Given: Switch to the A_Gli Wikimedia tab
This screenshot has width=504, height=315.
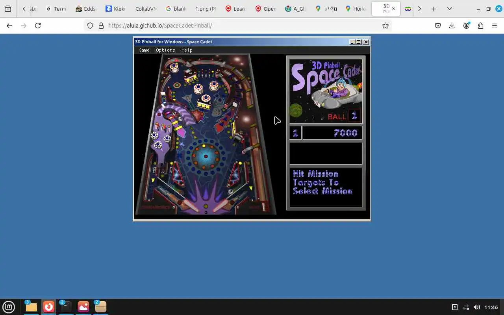Looking at the screenshot, I should [295, 9].
